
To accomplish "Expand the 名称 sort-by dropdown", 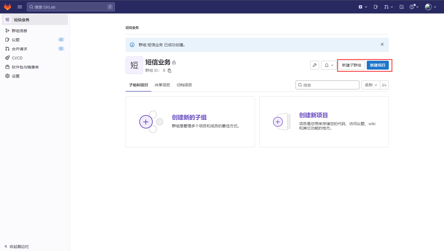I will click(x=371, y=85).
